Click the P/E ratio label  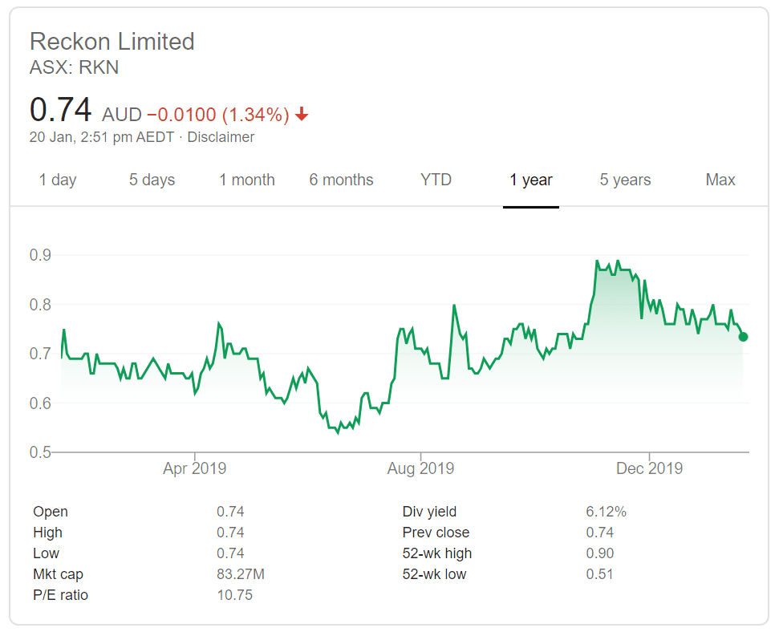point(60,595)
